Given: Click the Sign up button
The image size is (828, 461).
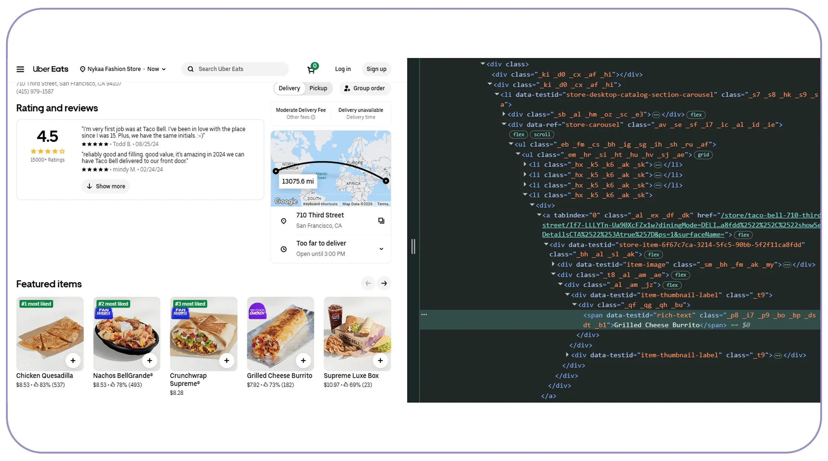Looking at the screenshot, I should [x=376, y=69].
